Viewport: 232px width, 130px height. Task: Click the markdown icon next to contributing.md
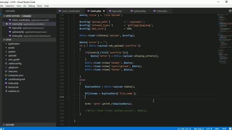[x=6, y=79]
